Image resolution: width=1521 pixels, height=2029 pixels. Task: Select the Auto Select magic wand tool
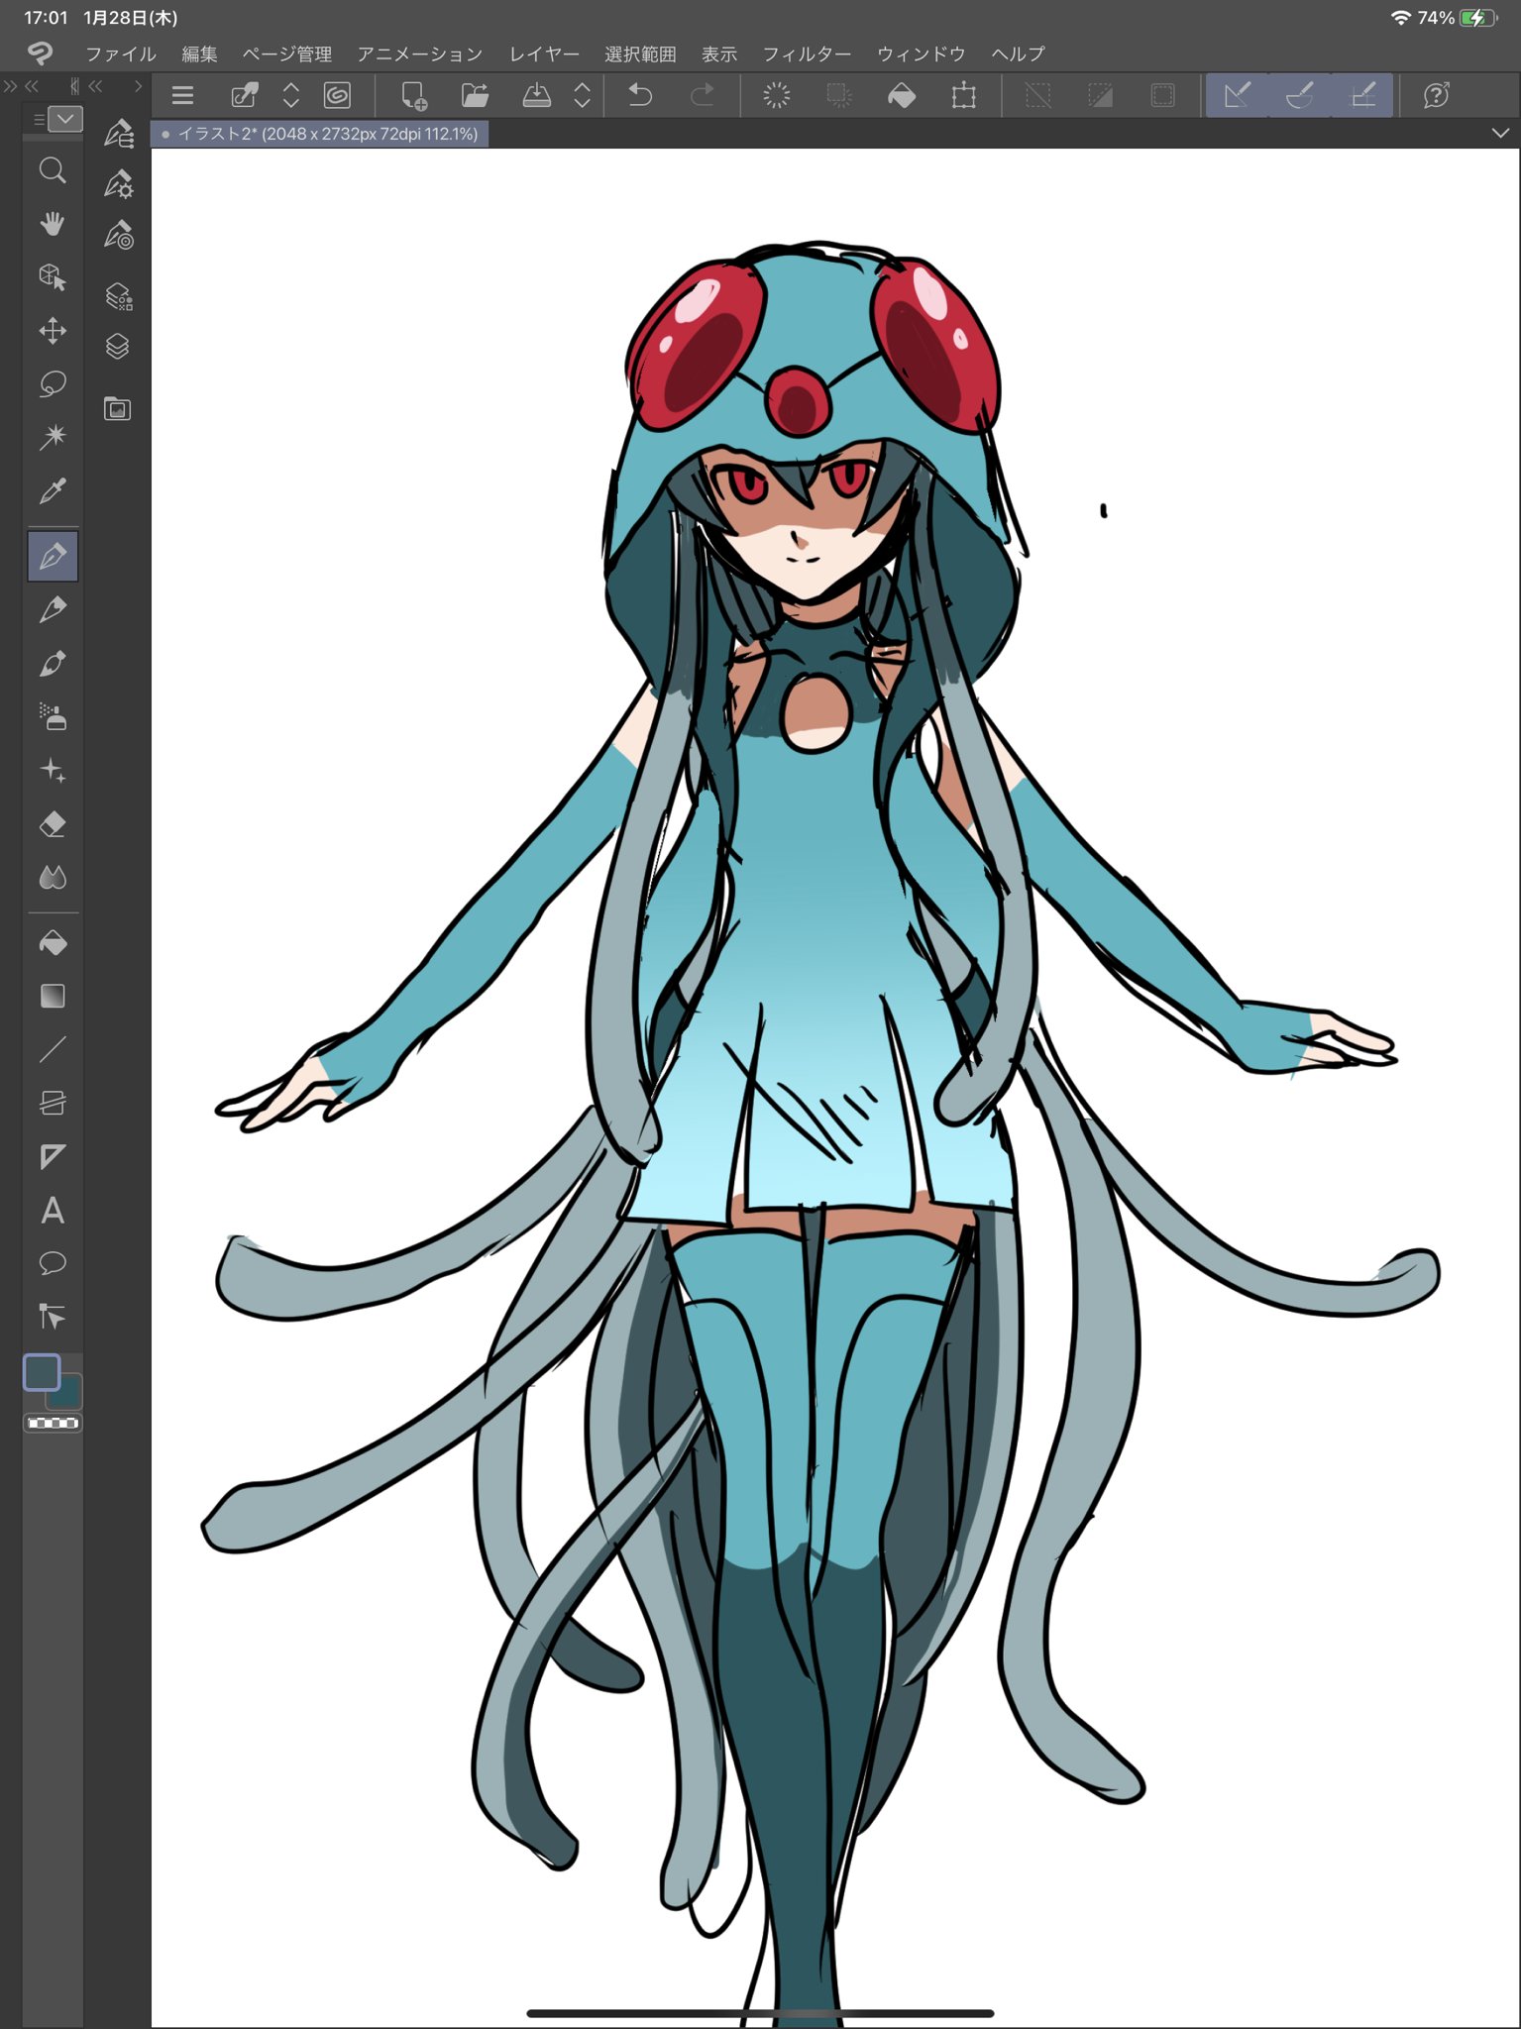point(53,436)
